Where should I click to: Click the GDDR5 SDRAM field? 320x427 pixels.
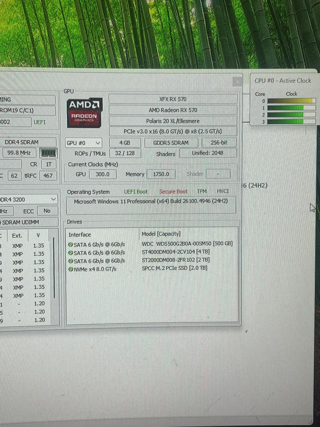[x=171, y=143]
